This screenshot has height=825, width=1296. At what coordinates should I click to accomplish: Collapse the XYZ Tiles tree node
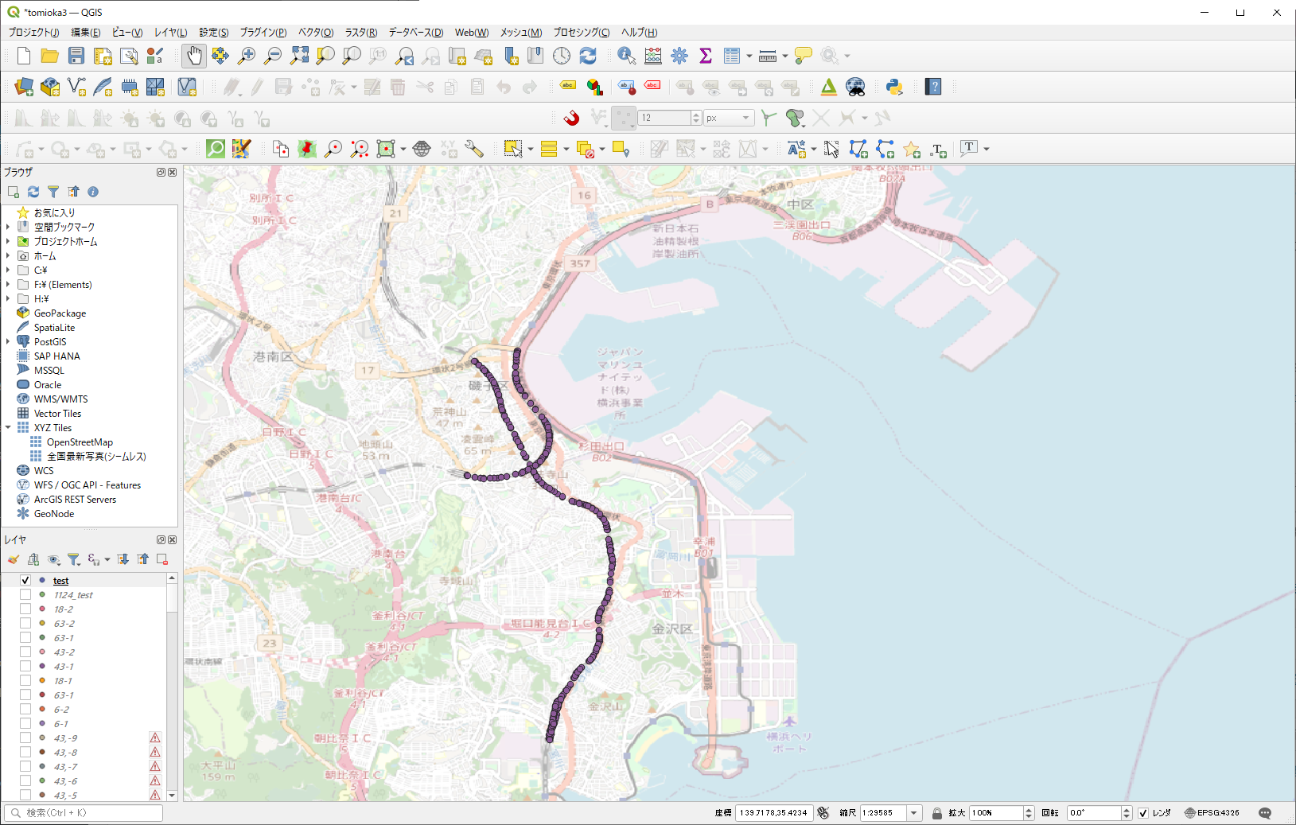click(8, 428)
